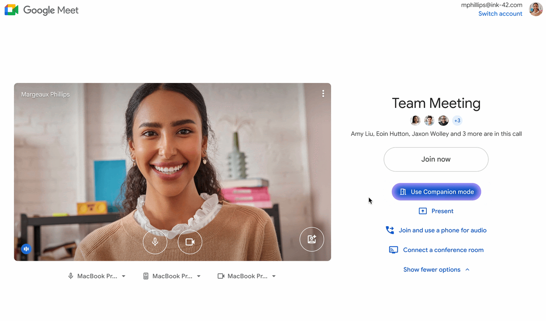Click Switch account link
The image size is (546, 321).
coord(500,14)
